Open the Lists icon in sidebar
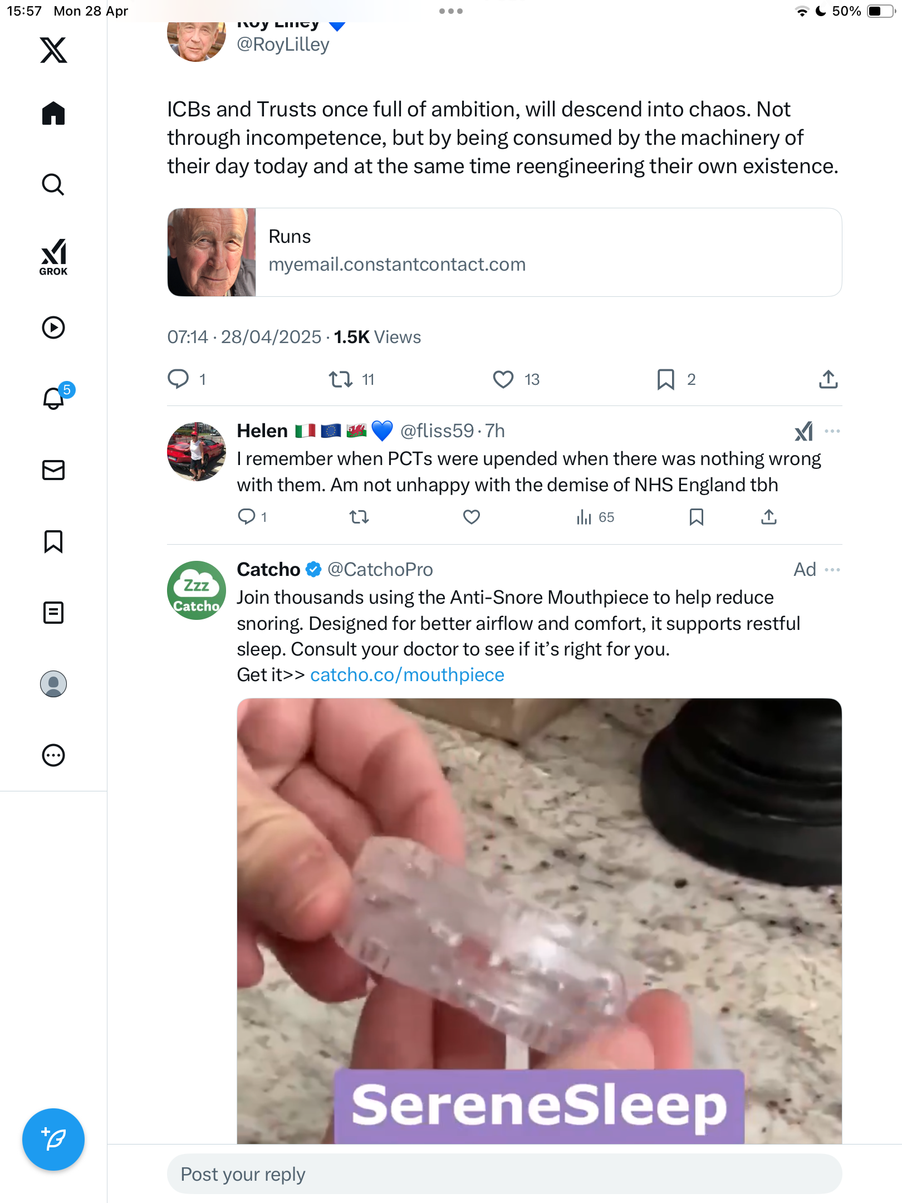This screenshot has height=1203, width=902. point(53,613)
